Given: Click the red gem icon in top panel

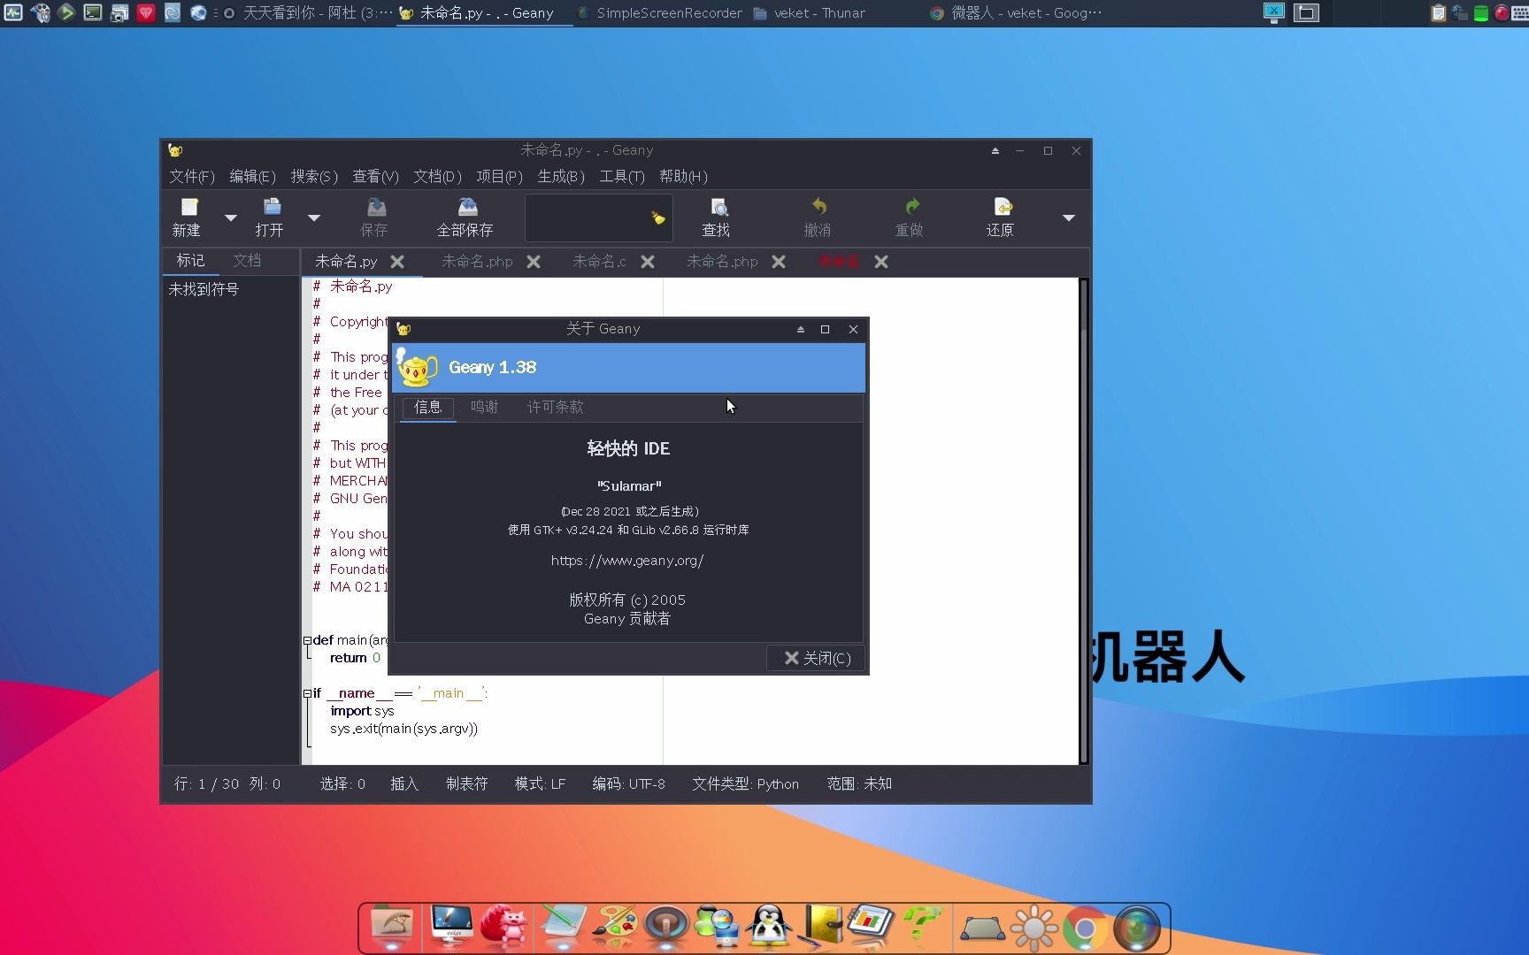Looking at the screenshot, I should (x=146, y=12).
